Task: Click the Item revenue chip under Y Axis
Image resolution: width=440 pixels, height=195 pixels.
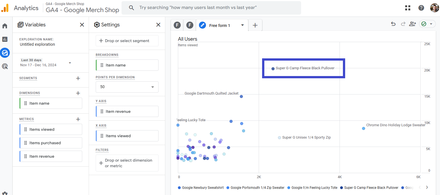Action: coord(127,111)
